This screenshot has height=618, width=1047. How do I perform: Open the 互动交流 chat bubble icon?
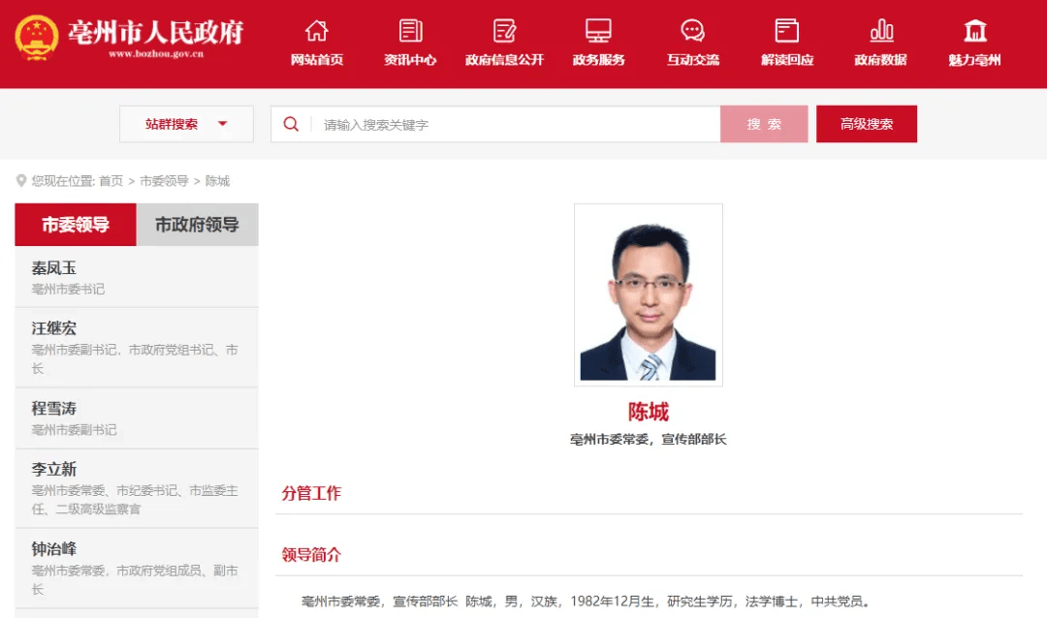coord(692,31)
